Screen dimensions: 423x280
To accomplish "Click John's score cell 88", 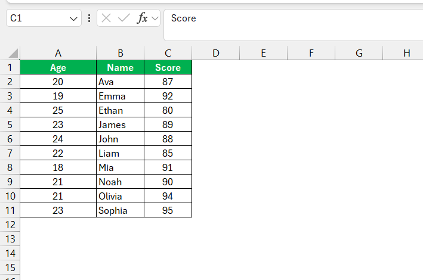I will pos(168,139).
